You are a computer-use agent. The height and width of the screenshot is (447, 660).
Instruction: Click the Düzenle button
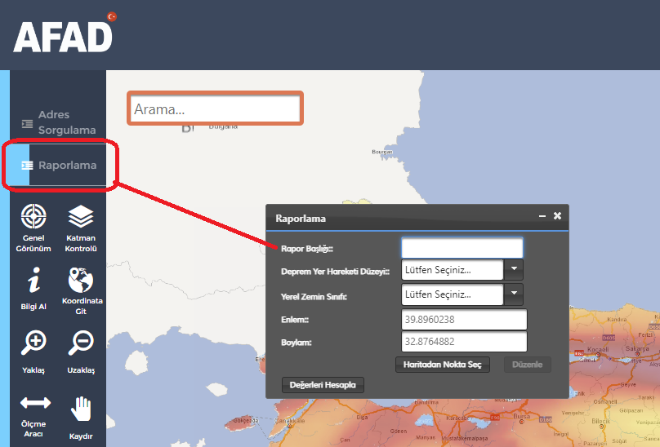528,365
